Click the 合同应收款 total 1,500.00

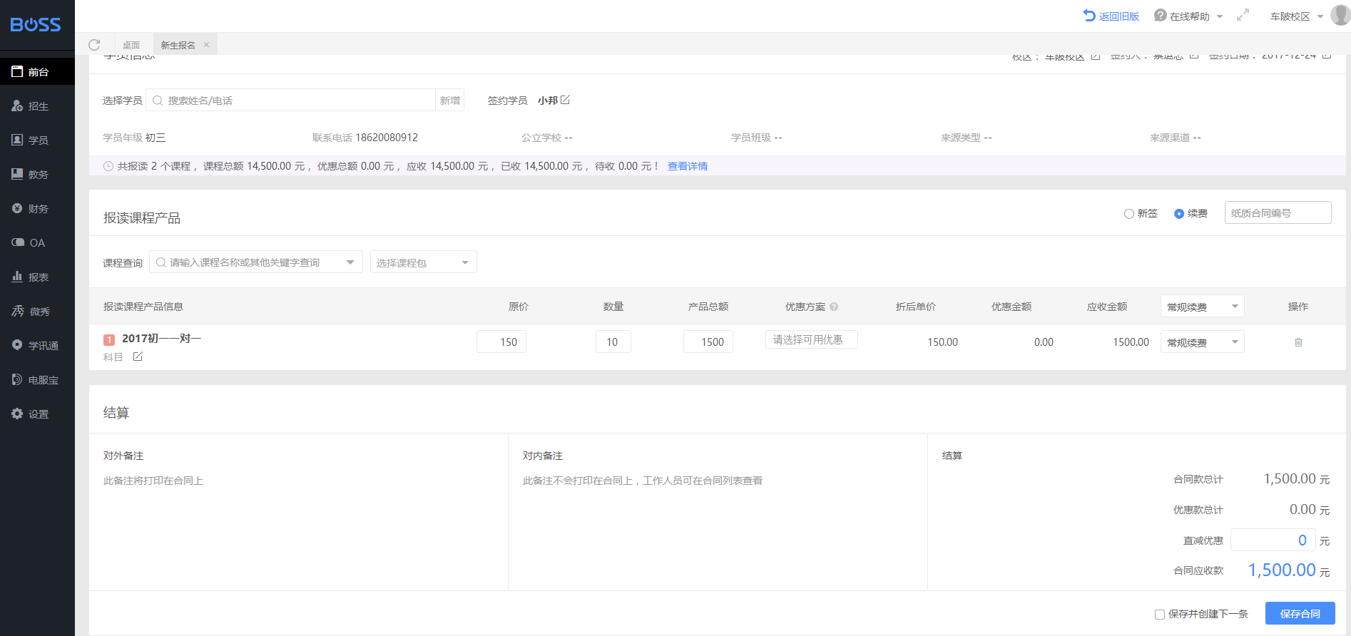click(1282, 570)
